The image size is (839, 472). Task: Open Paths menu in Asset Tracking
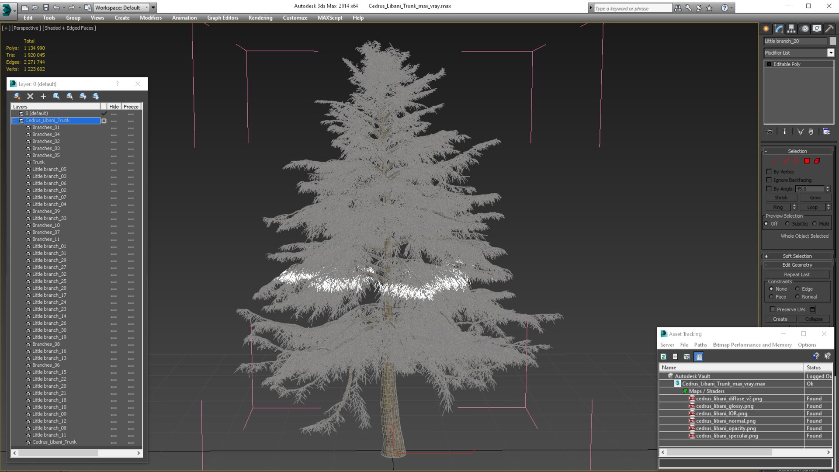pyautogui.click(x=700, y=345)
